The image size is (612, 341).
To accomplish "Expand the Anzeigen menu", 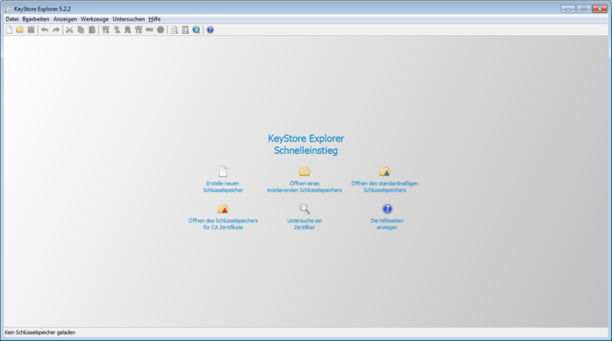I will pyautogui.click(x=65, y=18).
